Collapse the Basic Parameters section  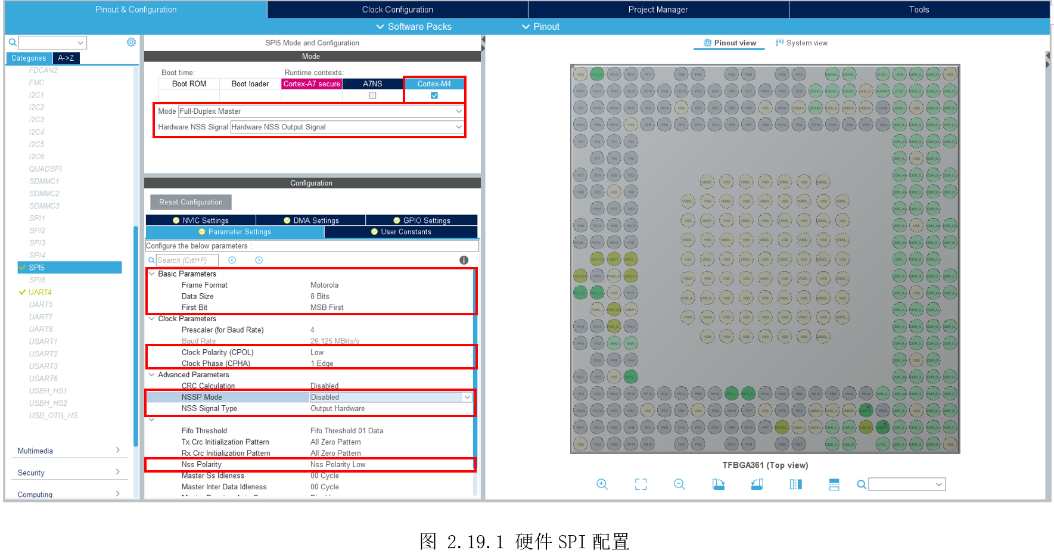point(152,274)
